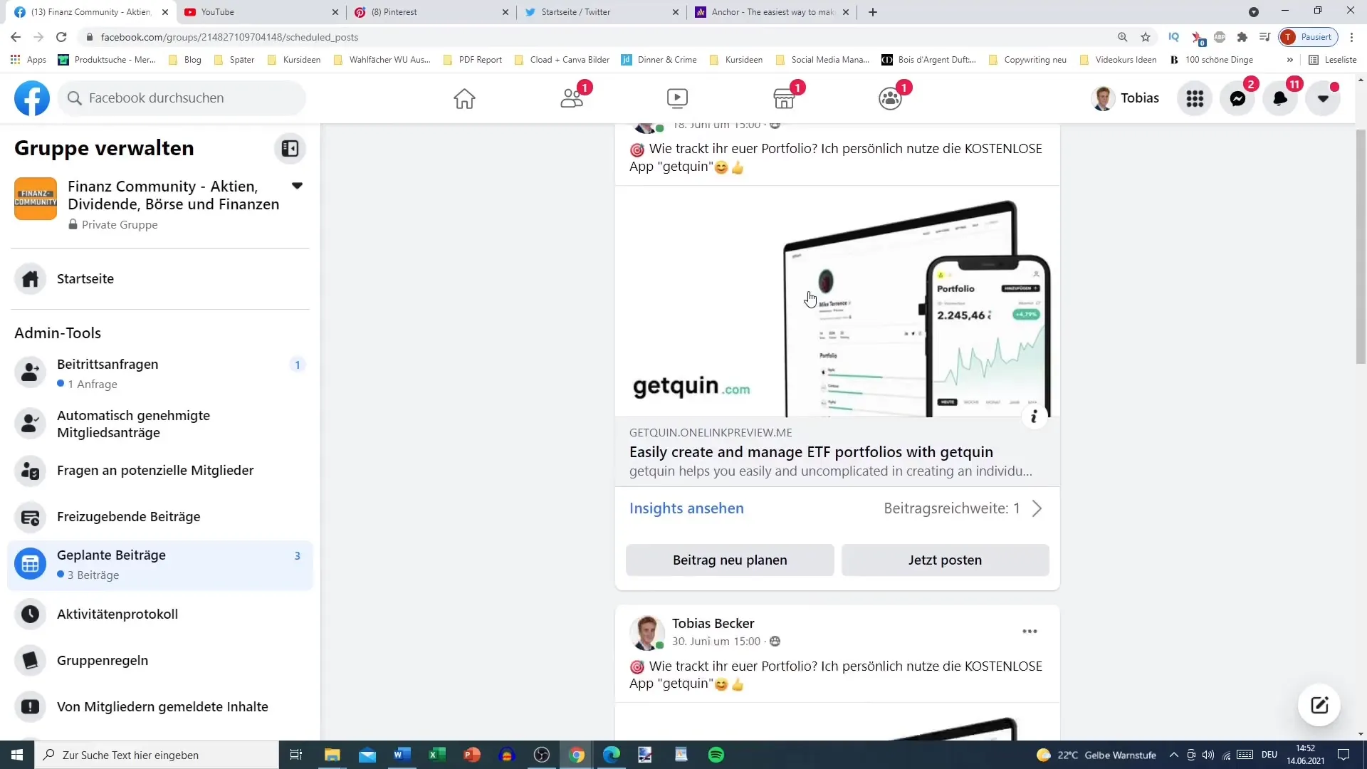This screenshot has width=1367, height=769.
Task: Open post options three-dot menu for 30. Juni post
Action: coord(1030,632)
